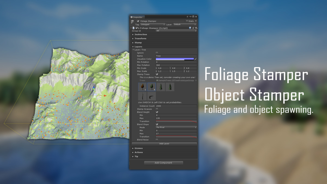This screenshot has width=327, height=184.
Task: Select the orange autumn tree thumbnail
Action: pos(142,87)
